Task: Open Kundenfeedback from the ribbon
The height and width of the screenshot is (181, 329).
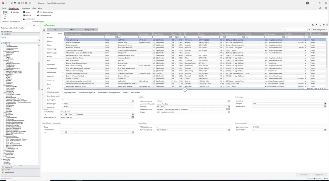Action: (x=44, y=16)
